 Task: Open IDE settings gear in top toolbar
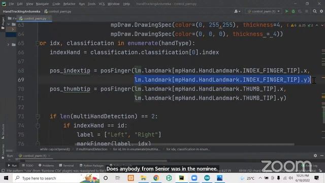click(321, 11)
